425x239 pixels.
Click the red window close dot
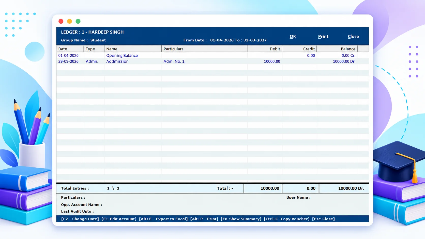pyautogui.click(x=61, y=21)
